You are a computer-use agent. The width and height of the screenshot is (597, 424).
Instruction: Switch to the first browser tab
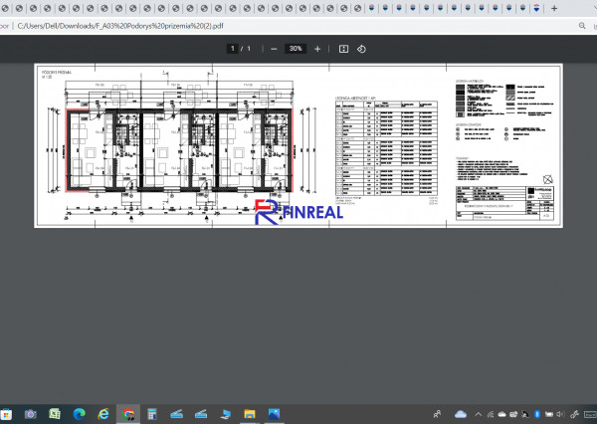click(x=8, y=8)
